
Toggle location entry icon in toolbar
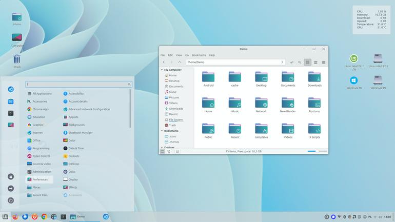coord(291,62)
